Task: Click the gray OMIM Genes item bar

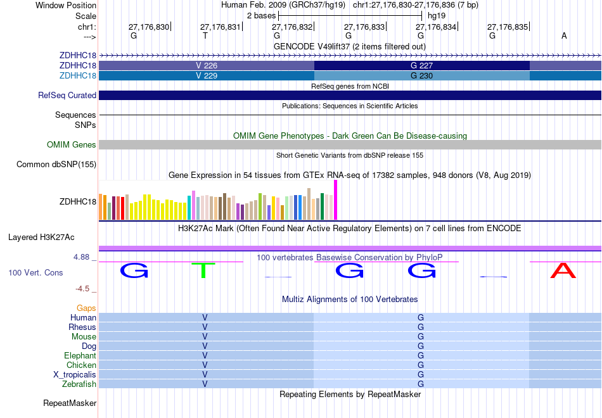Action: pos(350,144)
